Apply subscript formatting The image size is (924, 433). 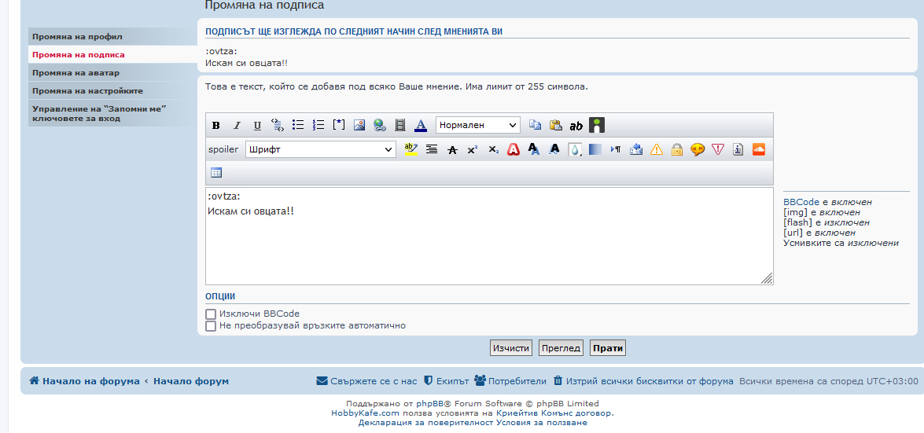coord(493,149)
